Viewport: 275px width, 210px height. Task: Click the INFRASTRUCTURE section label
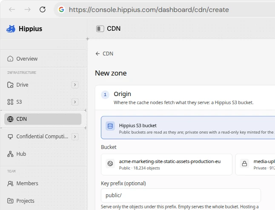point(22,73)
